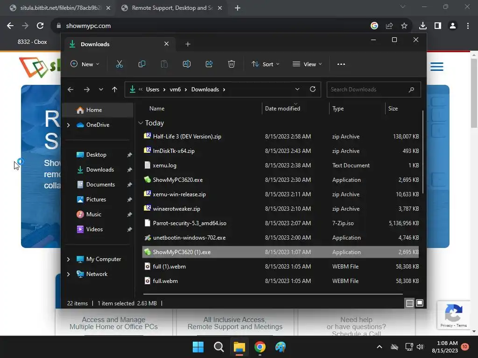Select Parrot-security-5.3_amd64.iso file
478x358 pixels.
coord(281,223)
